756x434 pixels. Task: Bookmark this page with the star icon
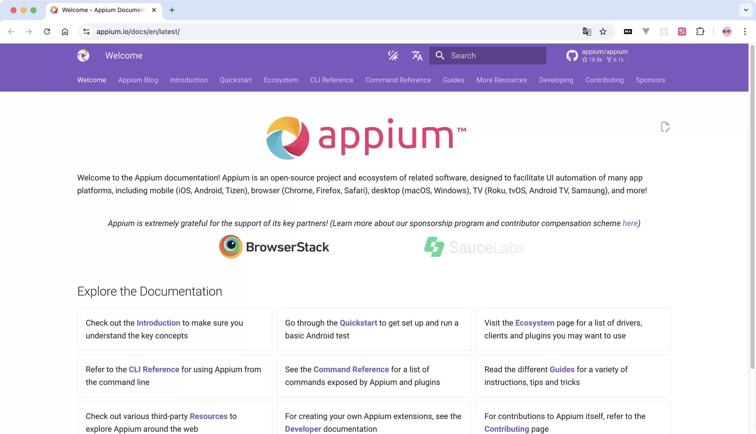click(x=603, y=32)
